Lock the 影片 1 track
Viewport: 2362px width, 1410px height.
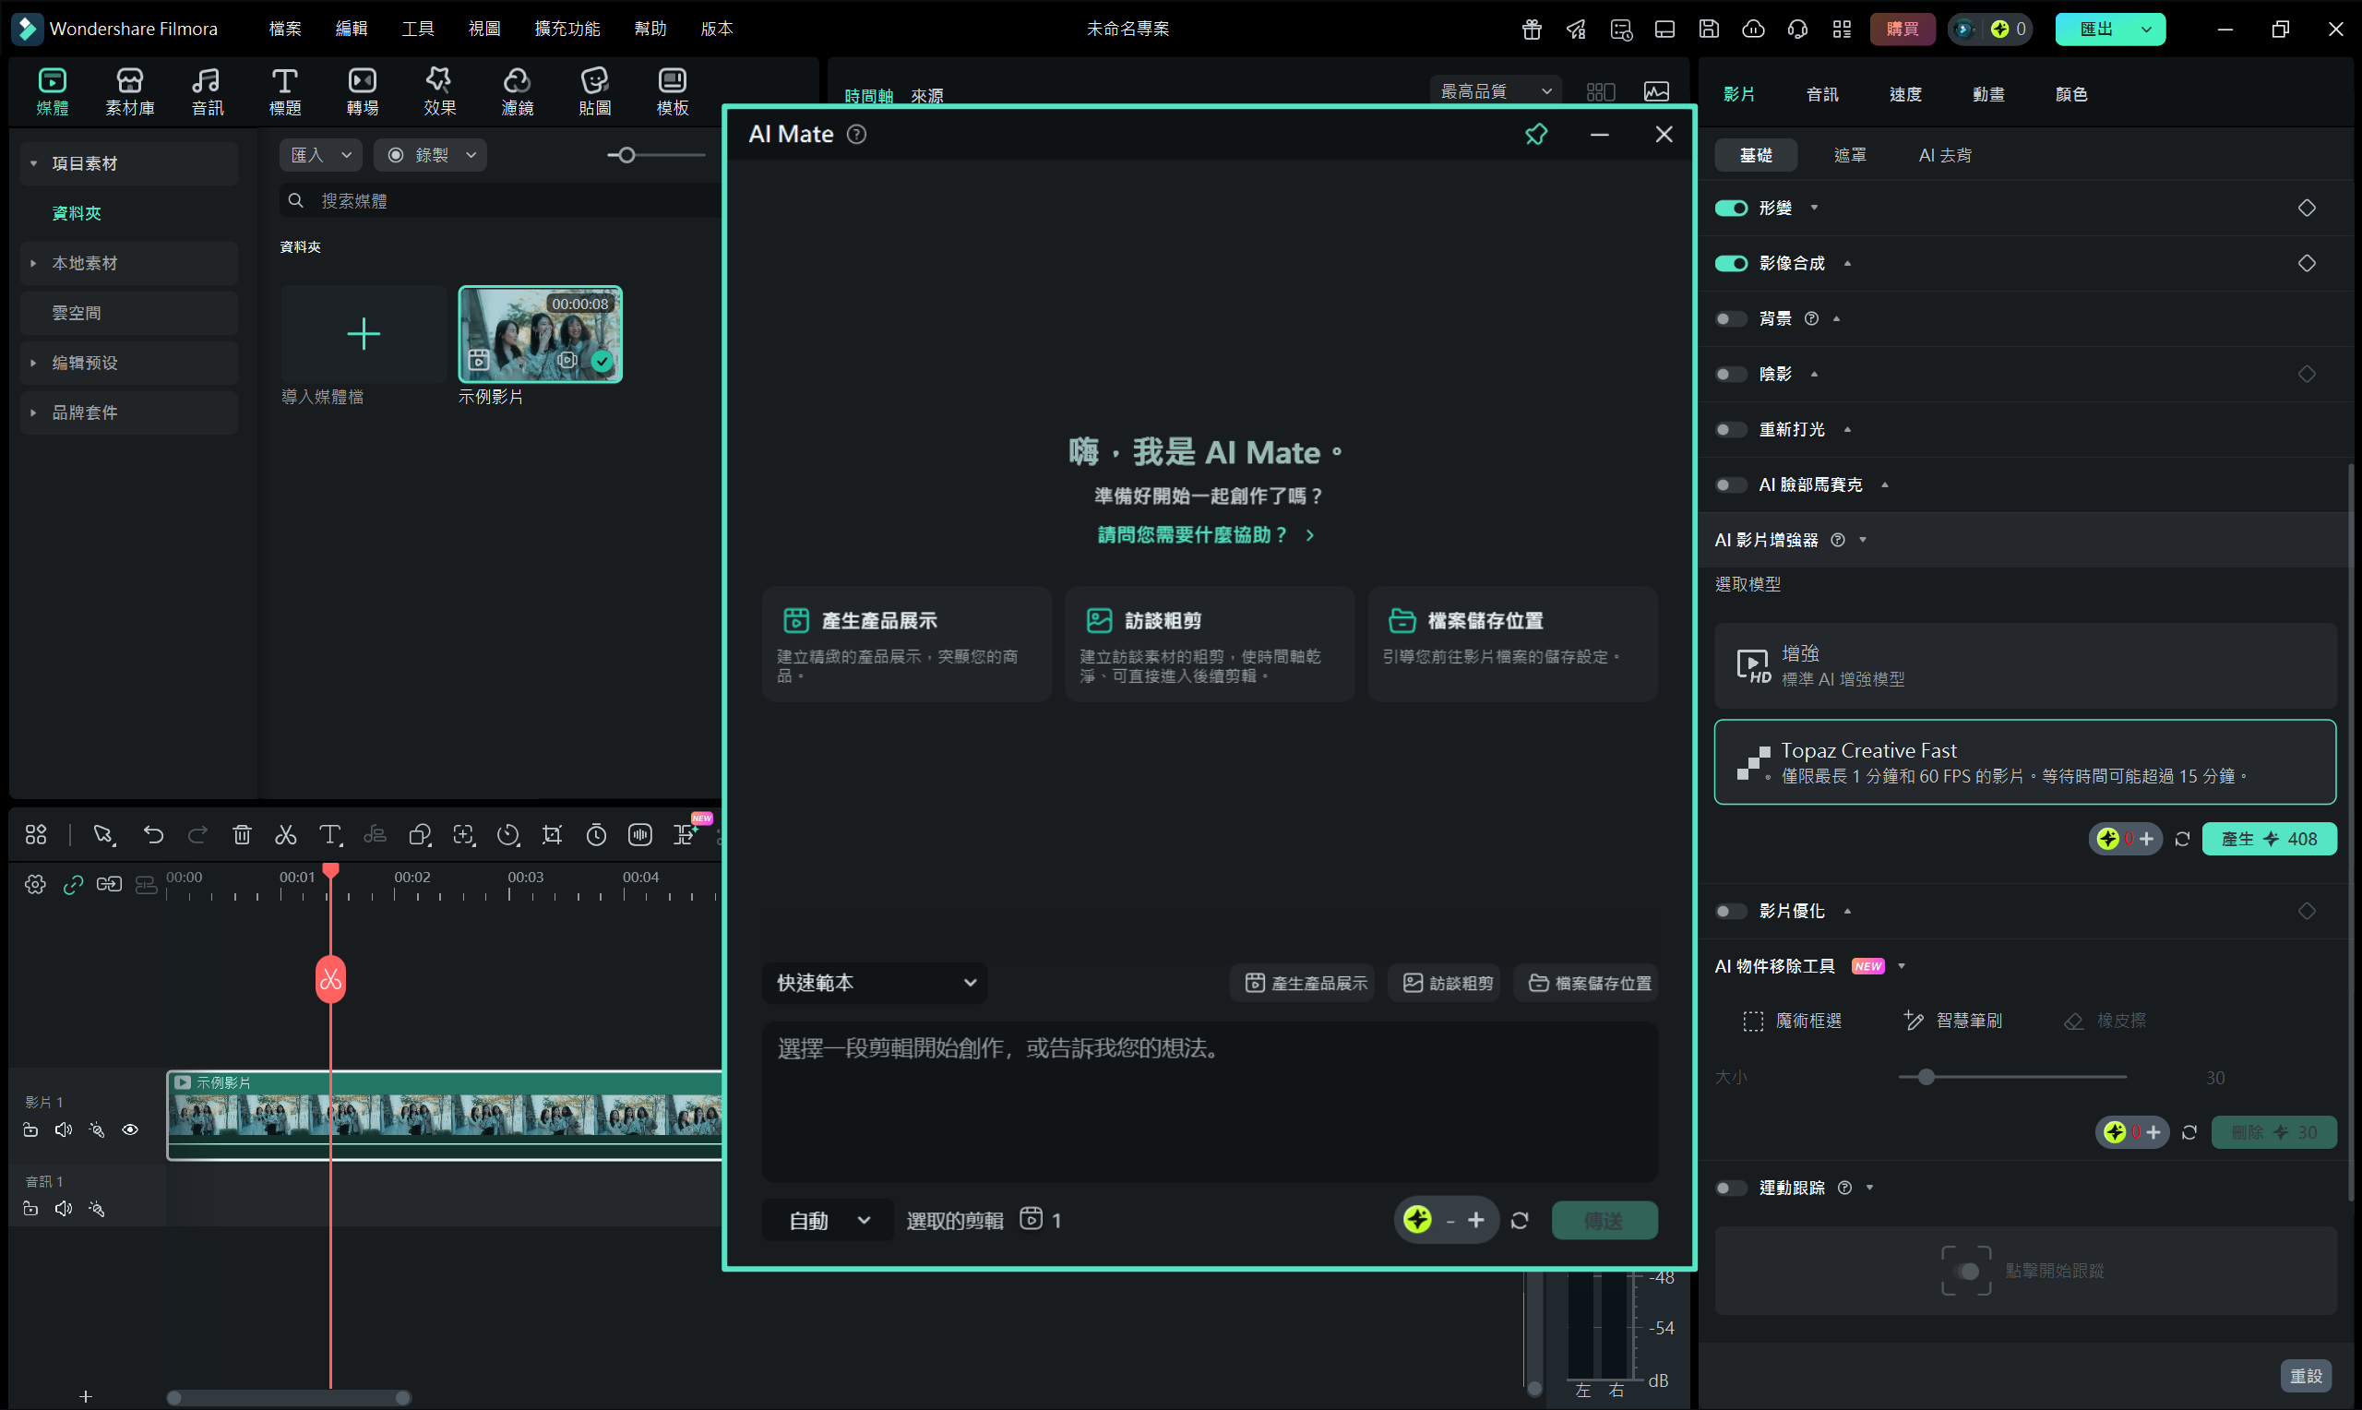tap(30, 1129)
